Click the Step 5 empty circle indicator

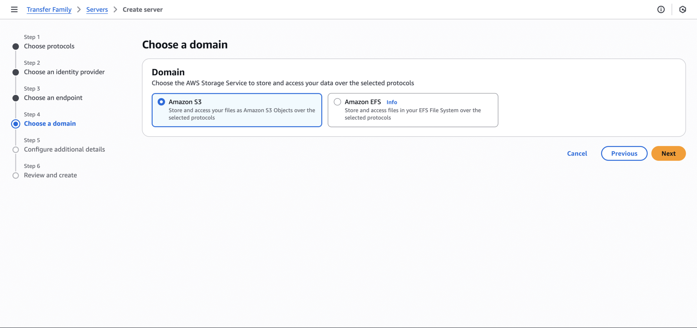coord(16,150)
